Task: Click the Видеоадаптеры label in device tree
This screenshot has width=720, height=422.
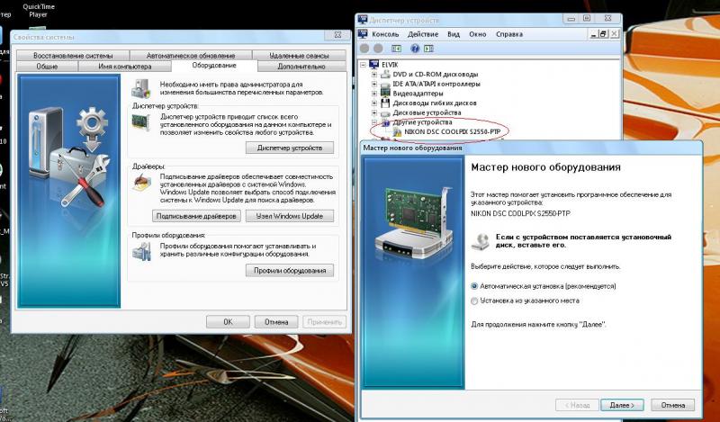Action: click(x=418, y=94)
